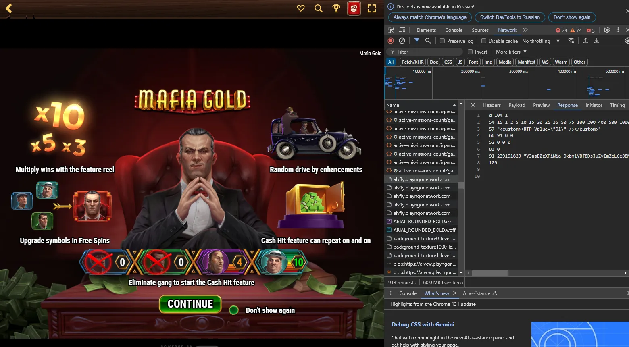Select ARIAL_ROUNDED_BOLD.woff request row
The width and height of the screenshot is (629, 347).
click(421, 230)
